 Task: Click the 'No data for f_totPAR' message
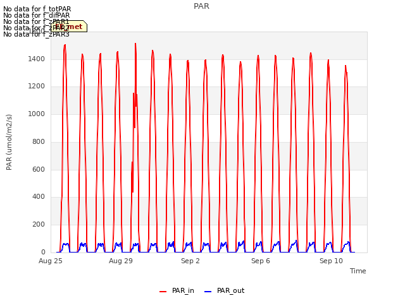point(37,9)
